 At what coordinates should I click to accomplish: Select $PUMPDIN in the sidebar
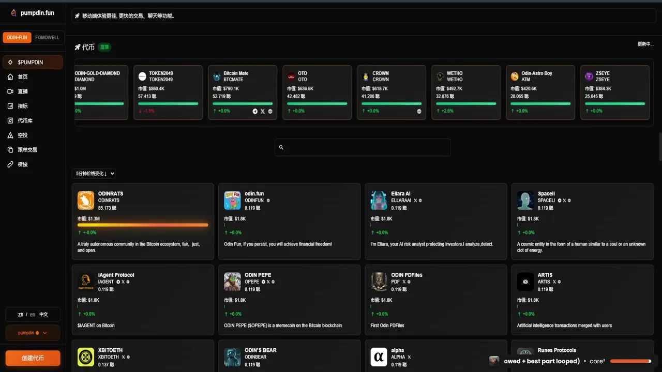click(33, 62)
